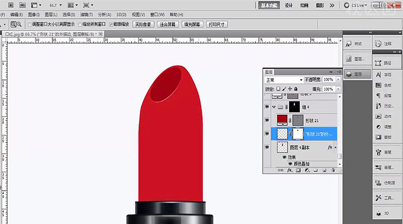This screenshot has height=224, width=403.
Task: Open the 路径 (Paths) panel icon
Action: click(378, 63)
